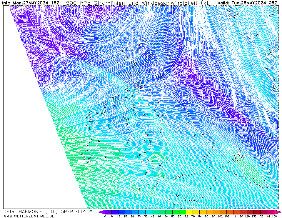Click the Init Mon,27MAY2024 15Z label

tap(31, 3)
